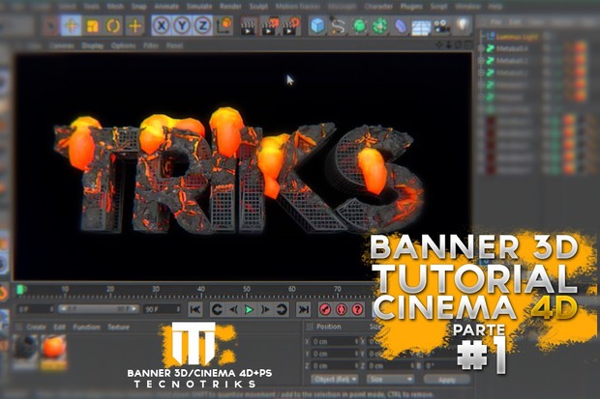The width and height of the screenshot is (600, 399).
Task: Step back one frame
Action: click(233, 309)
